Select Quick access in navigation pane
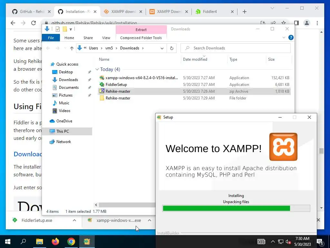This screenshot has height=248, width=330. coord(67,64)
